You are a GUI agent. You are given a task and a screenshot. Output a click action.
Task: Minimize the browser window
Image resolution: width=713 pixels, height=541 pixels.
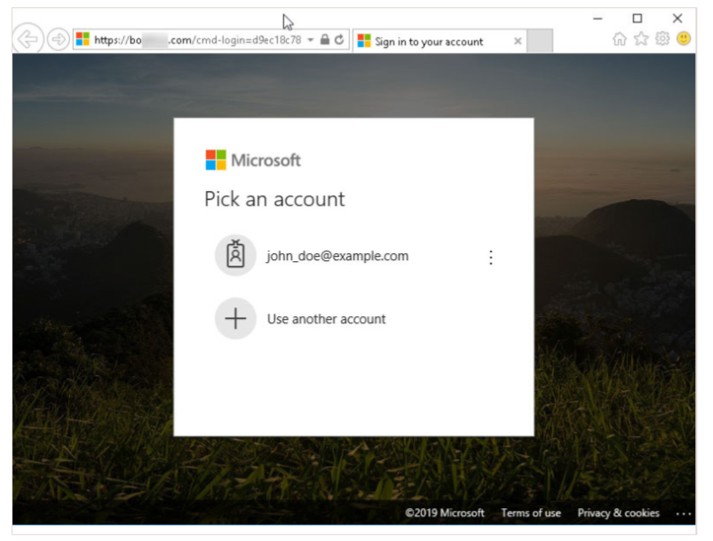(x=598, y=19)
